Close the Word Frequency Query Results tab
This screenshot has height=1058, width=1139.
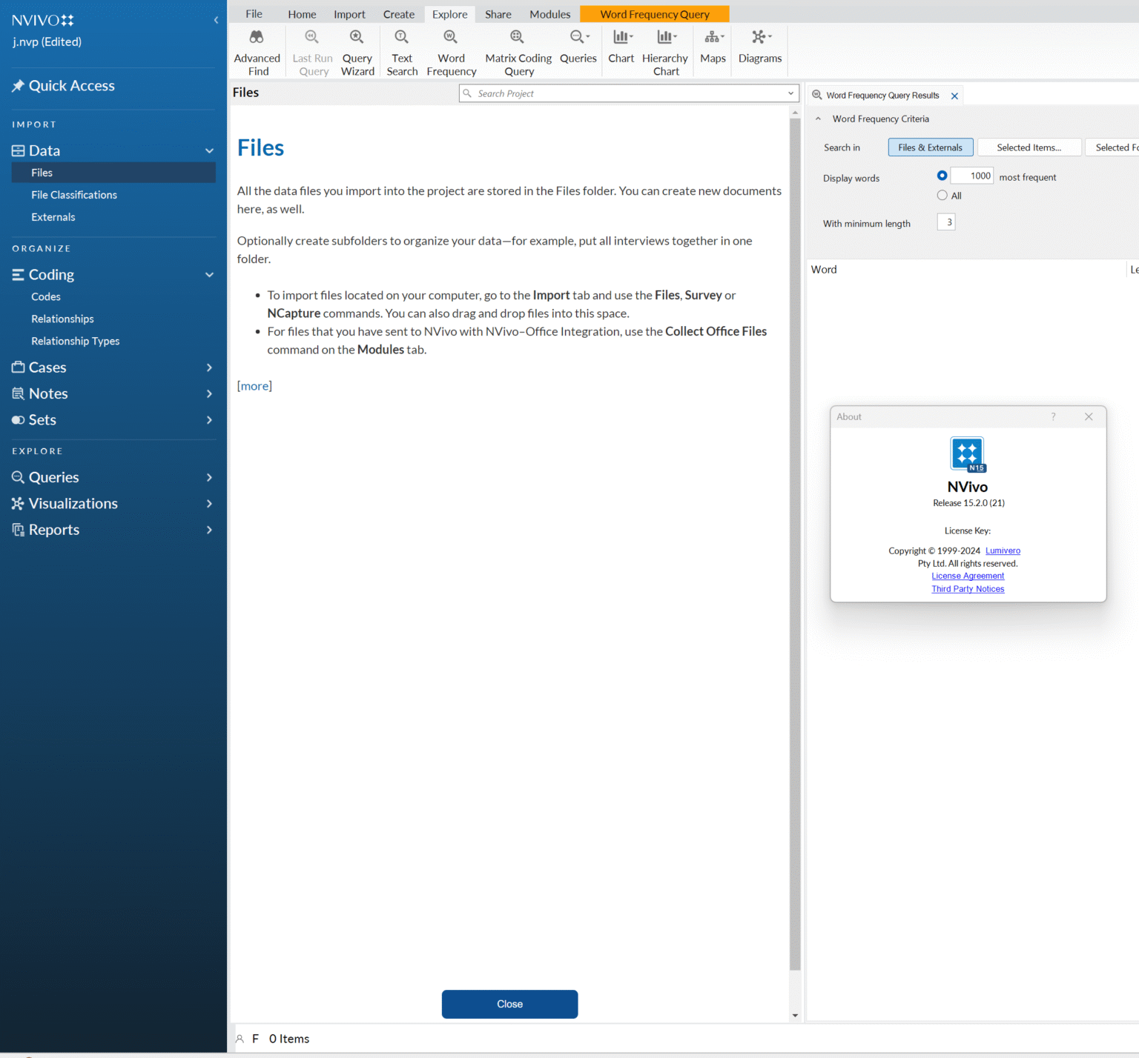[x=954, y=96]
